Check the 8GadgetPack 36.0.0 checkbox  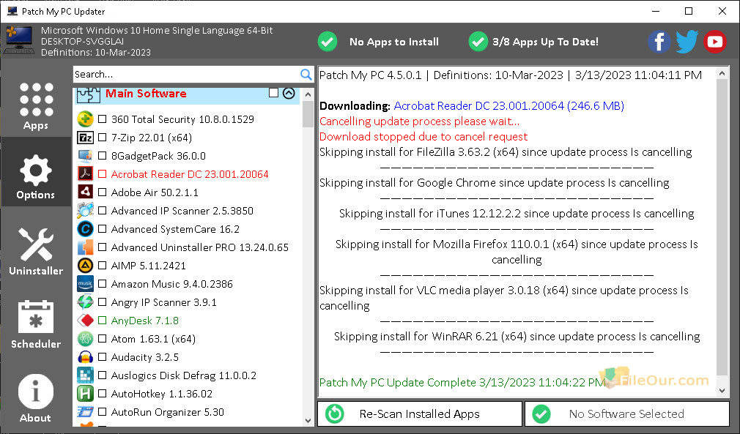pyautogui.click(x=102, y=156)
